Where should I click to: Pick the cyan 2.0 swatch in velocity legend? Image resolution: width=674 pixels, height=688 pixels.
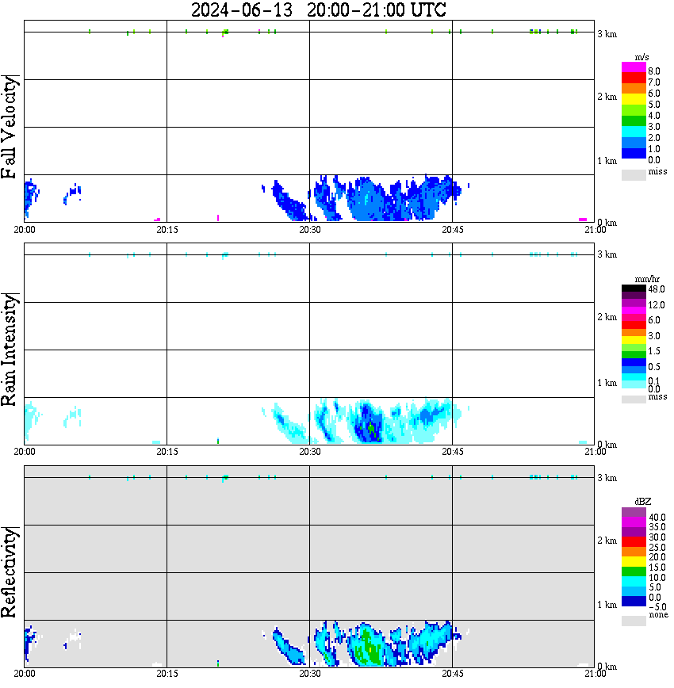click(634, 132)
